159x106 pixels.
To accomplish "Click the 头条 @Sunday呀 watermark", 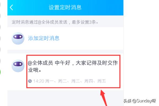I will [x=140, y=101].
